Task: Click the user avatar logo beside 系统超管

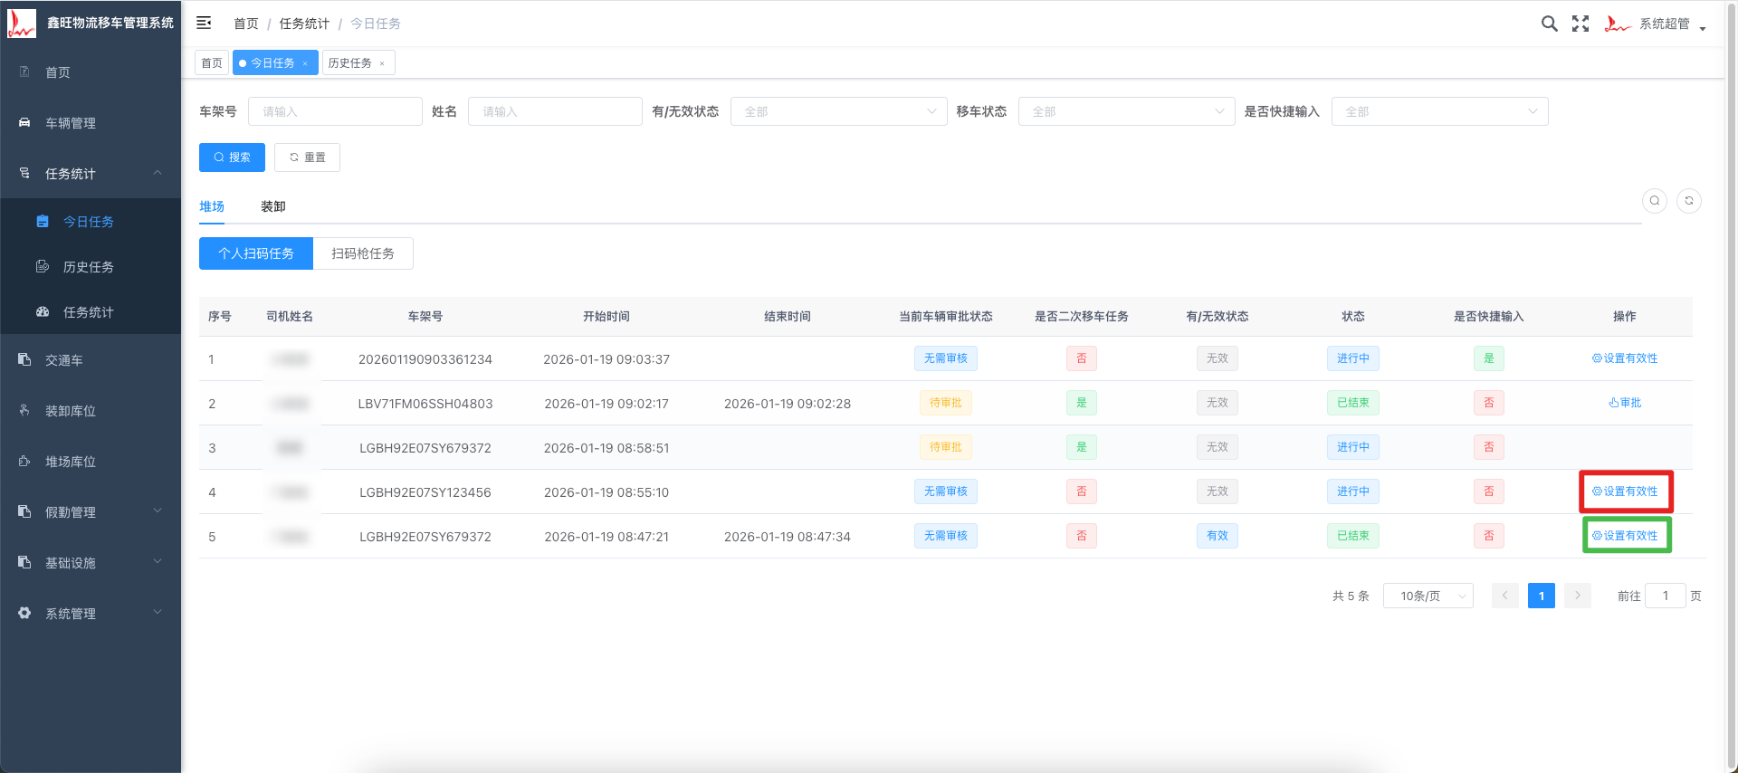Action: click(1617, 24)
